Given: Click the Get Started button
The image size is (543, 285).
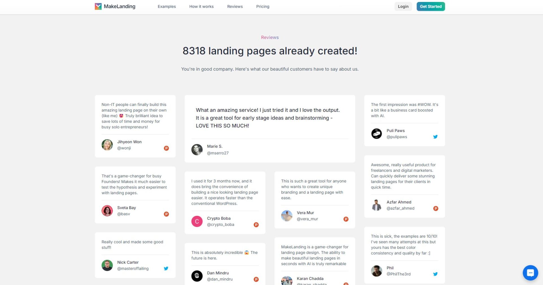Looking at the screenshot, I should click(x=430, y=6).
